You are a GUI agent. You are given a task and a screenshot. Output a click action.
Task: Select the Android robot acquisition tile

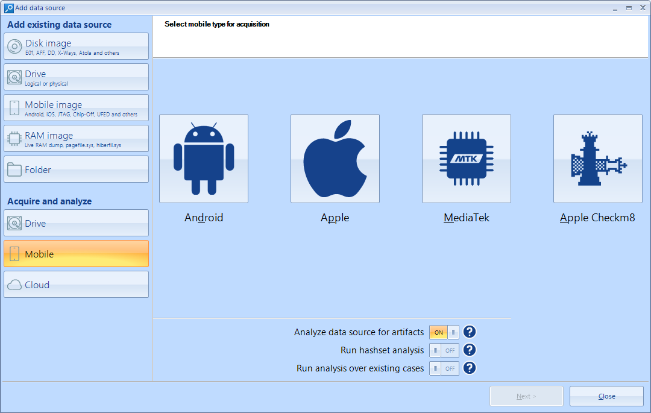[204, 159]
